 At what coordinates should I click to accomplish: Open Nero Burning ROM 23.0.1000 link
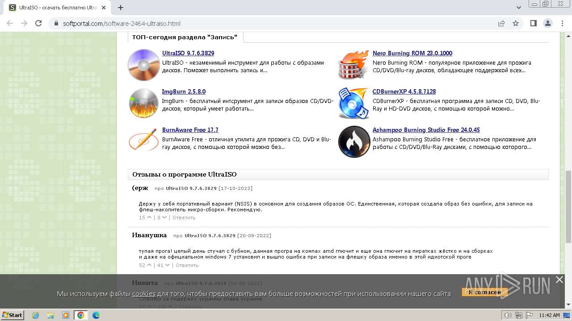[x=412, y=53]
